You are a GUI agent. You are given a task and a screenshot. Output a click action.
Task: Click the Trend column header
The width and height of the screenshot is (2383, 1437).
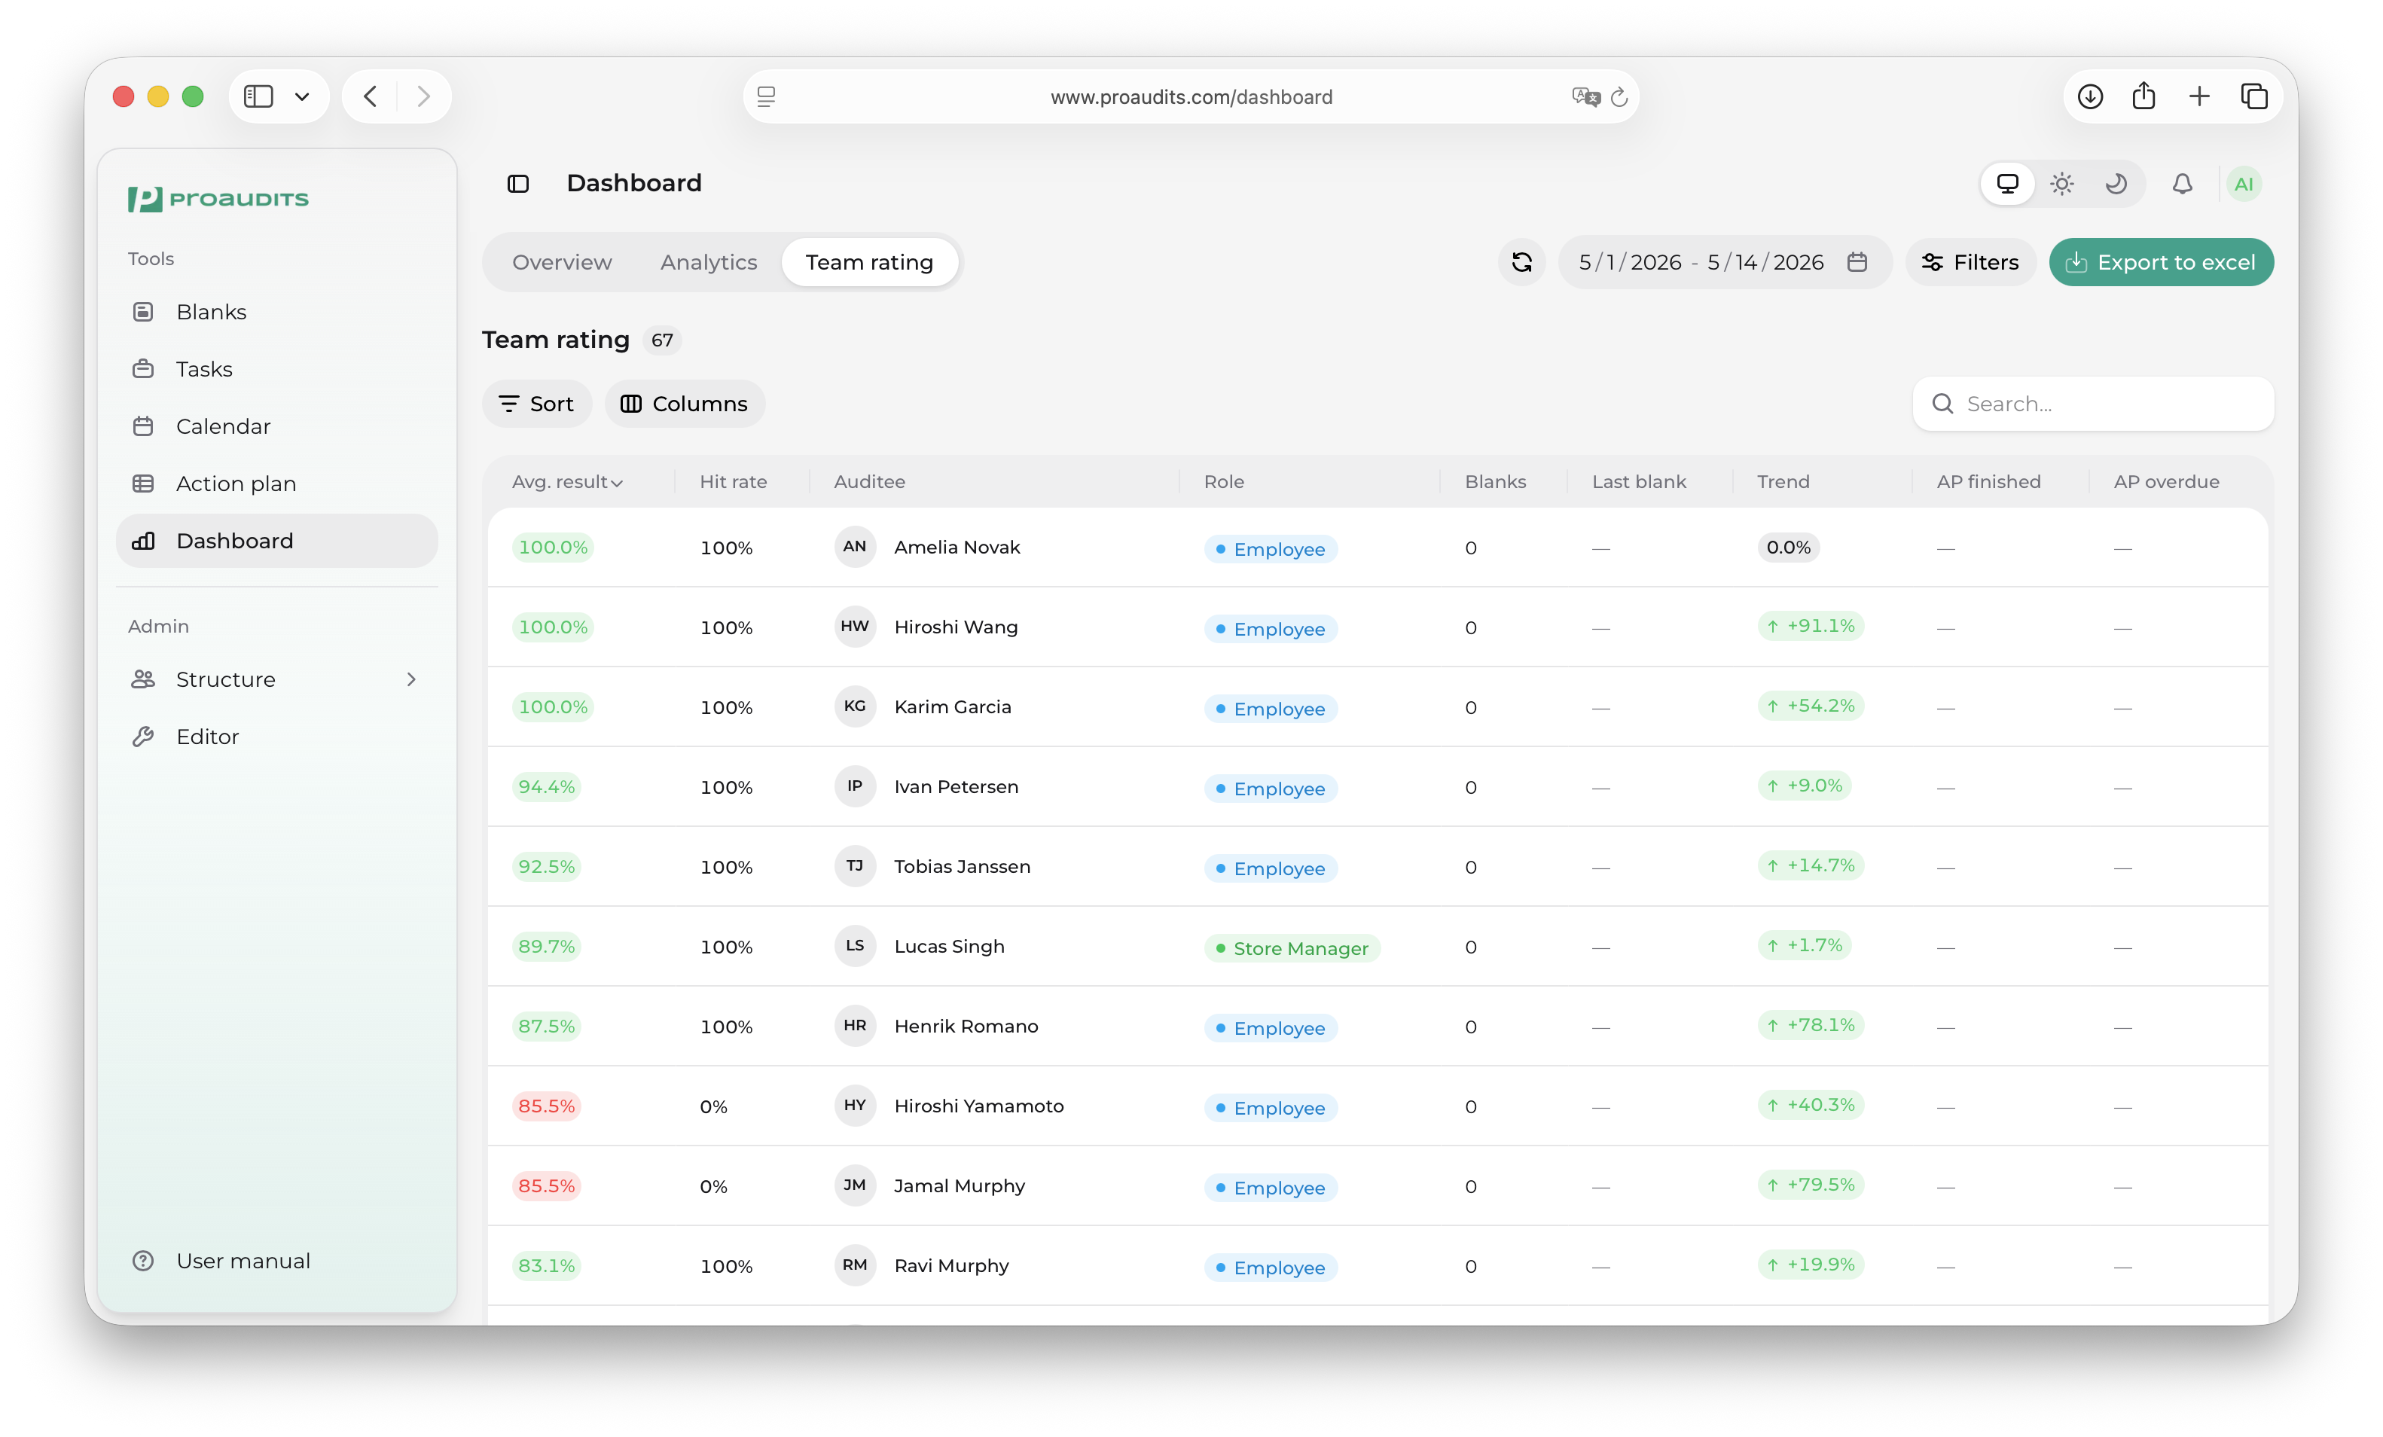[1783, 481]
